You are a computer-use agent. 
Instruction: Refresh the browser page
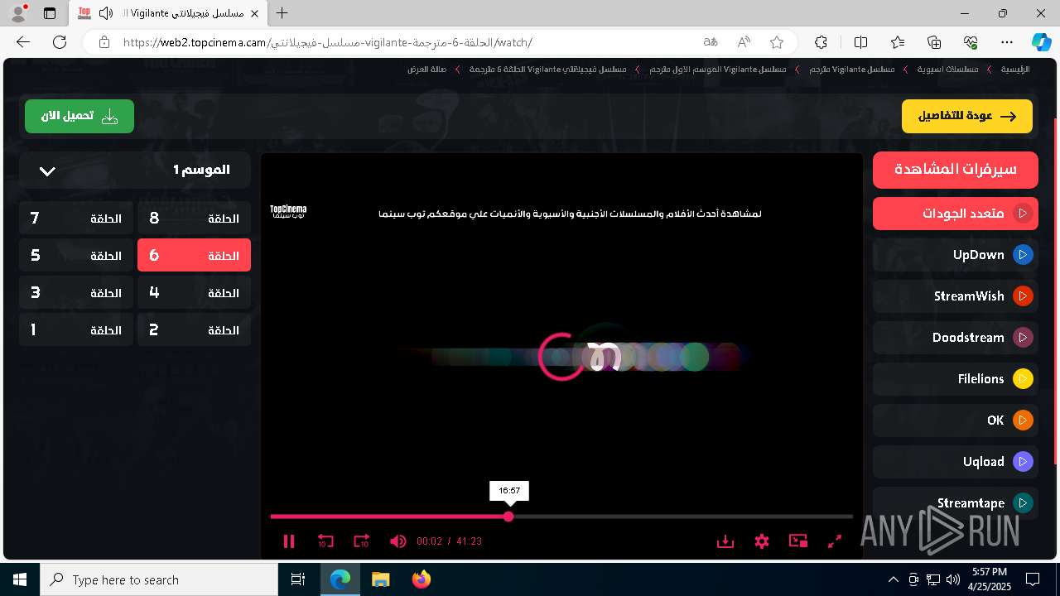pos(60,42)
